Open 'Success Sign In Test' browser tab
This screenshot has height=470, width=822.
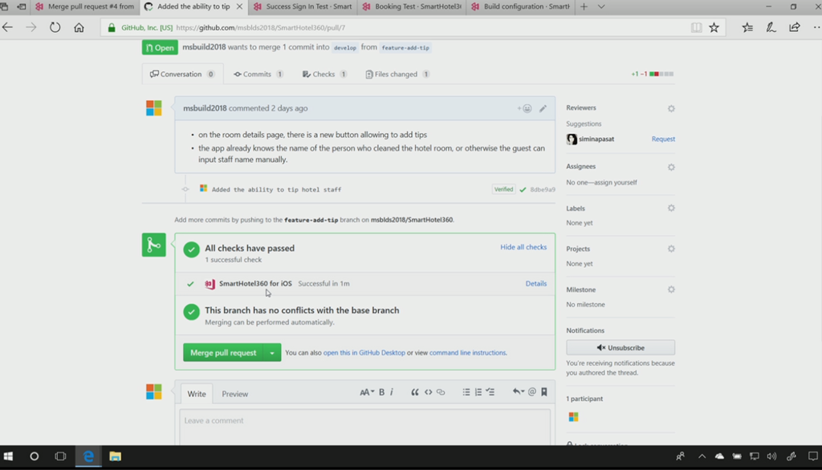click(x=303, y=6)
